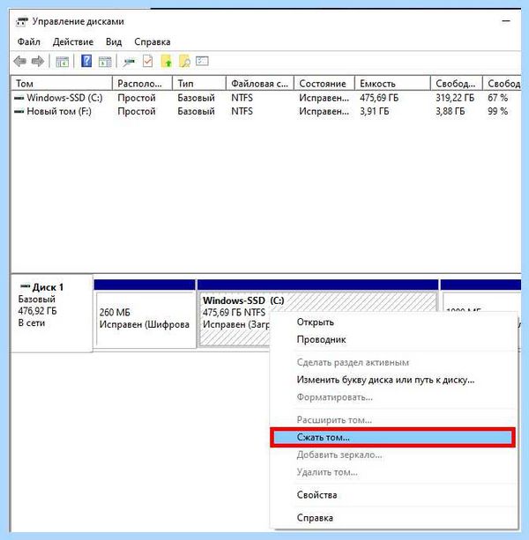The image size is (529, 540).
Task: Choose Сжать том... from context menu
Action: (x=392, y=437)
